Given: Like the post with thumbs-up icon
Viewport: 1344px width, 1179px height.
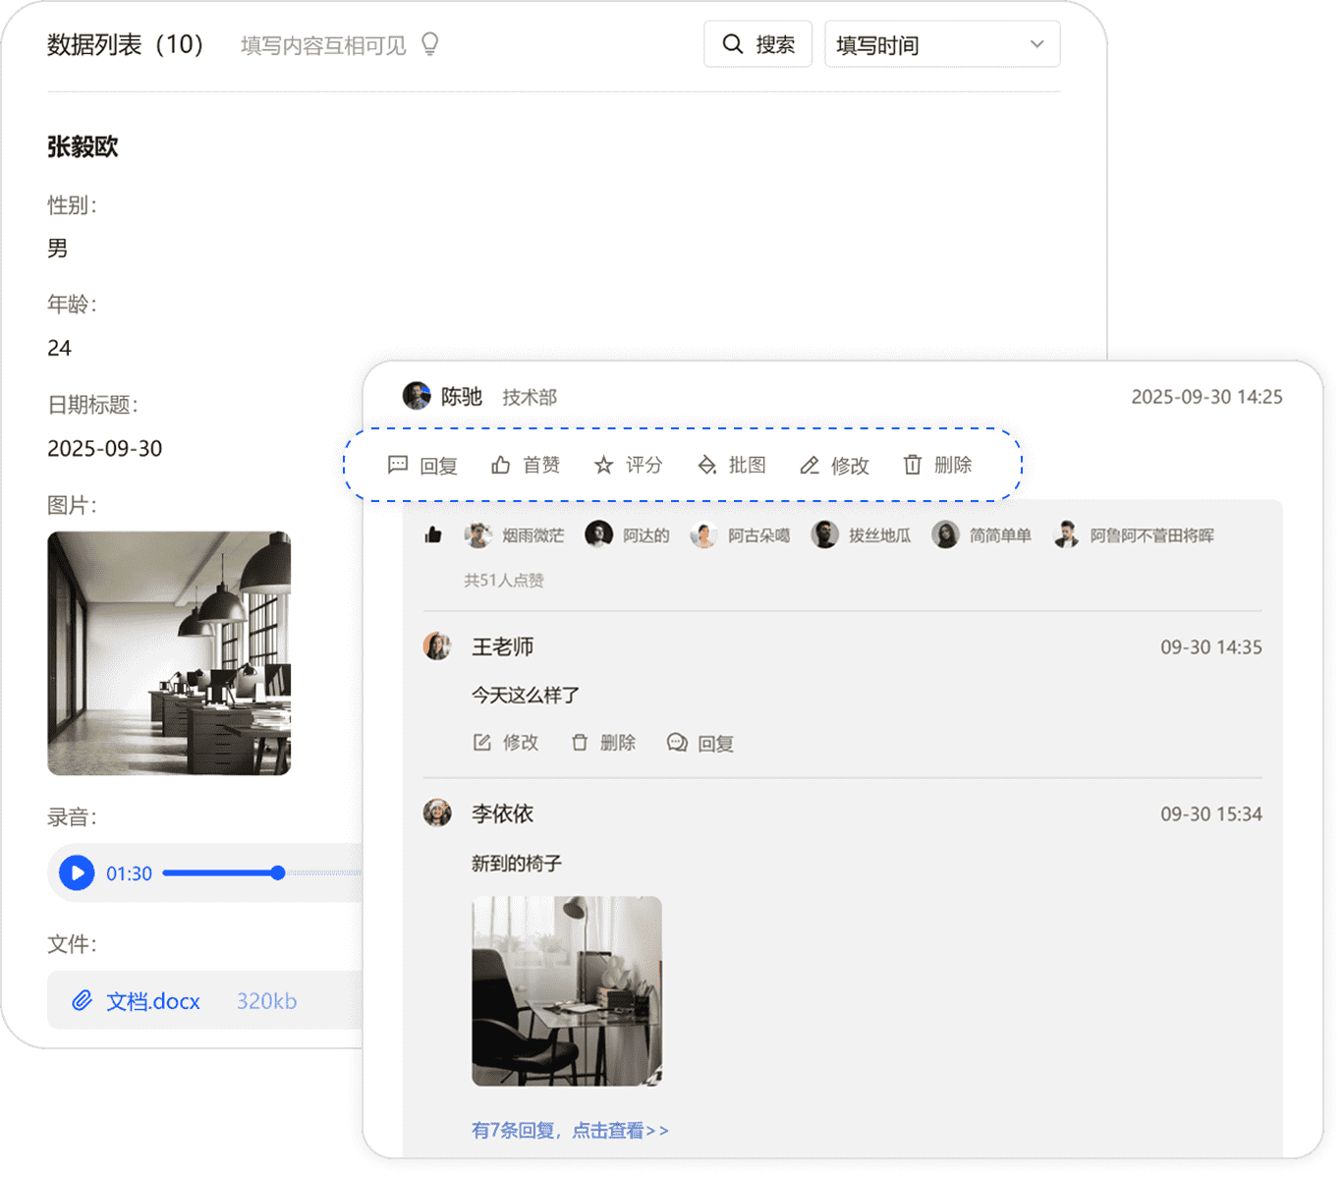Looking at the screenshot, I should point(501,465).
